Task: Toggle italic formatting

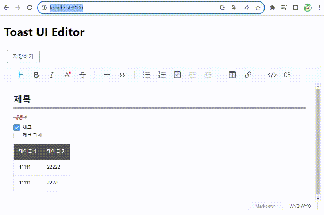Action: (x=52, y=75)
